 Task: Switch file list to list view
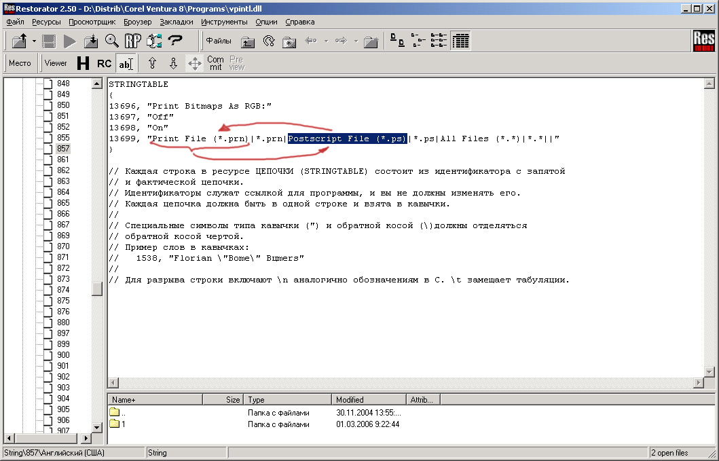point(439,40)
